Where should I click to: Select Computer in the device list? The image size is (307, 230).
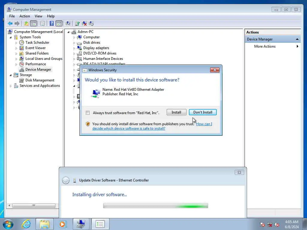coord(91,37)
